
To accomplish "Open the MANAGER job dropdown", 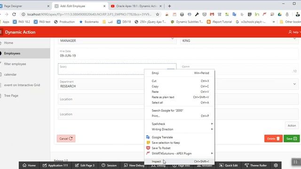I will (x=117, y=40).
